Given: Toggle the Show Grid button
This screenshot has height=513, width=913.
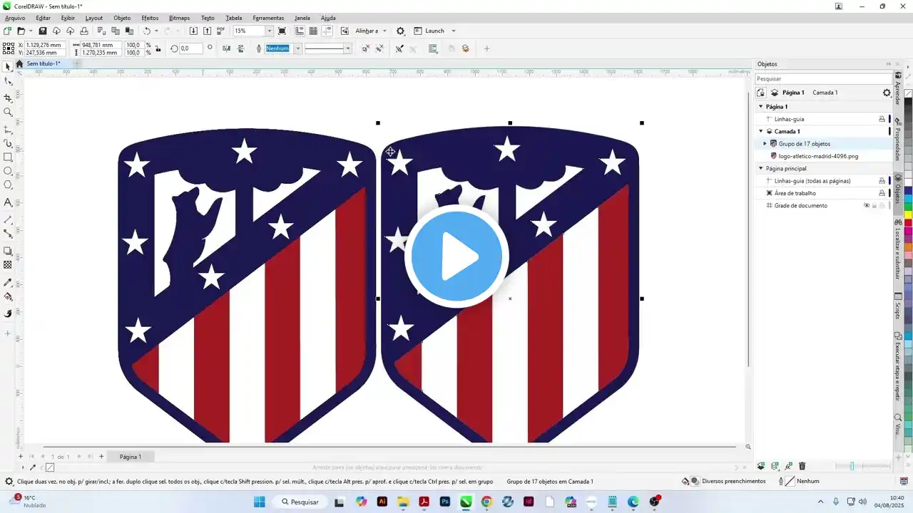Looking at the screenshot, I should pyautogui.click(x=313, y=31).
